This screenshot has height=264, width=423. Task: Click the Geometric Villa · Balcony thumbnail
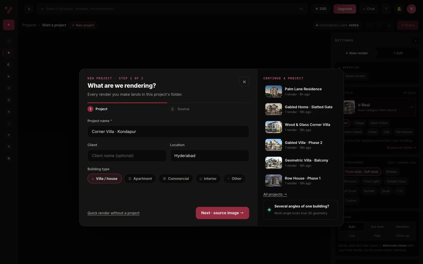[274, 163]
